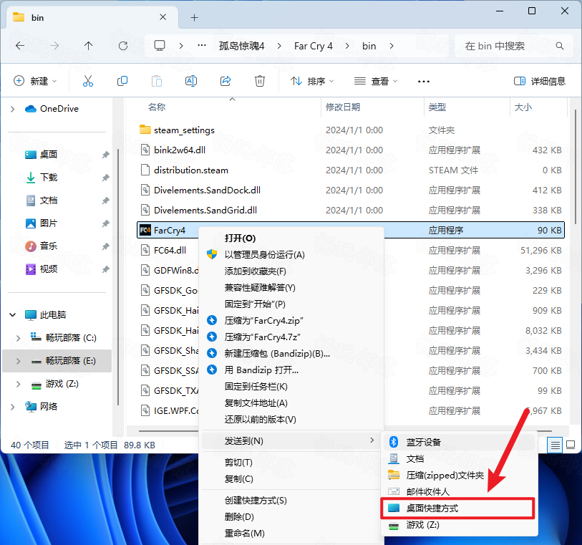Refresh the bin folder view
This screenshot has width=582, height=545.
[123, 46]
